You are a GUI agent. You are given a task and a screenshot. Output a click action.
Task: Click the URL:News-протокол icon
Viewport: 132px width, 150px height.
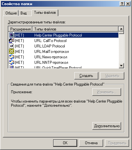12,57
